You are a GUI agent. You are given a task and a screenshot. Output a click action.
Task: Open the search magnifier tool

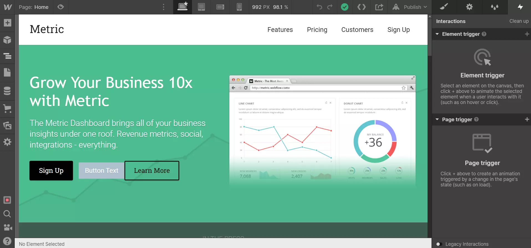(7, 214)
